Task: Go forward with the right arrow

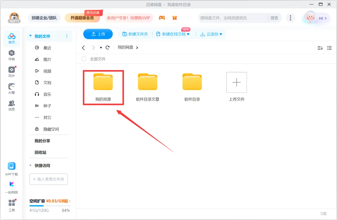Action: (x=93, y=48)
